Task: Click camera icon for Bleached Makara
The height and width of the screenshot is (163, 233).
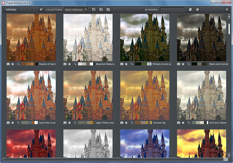Action: (x=65, y=64)
